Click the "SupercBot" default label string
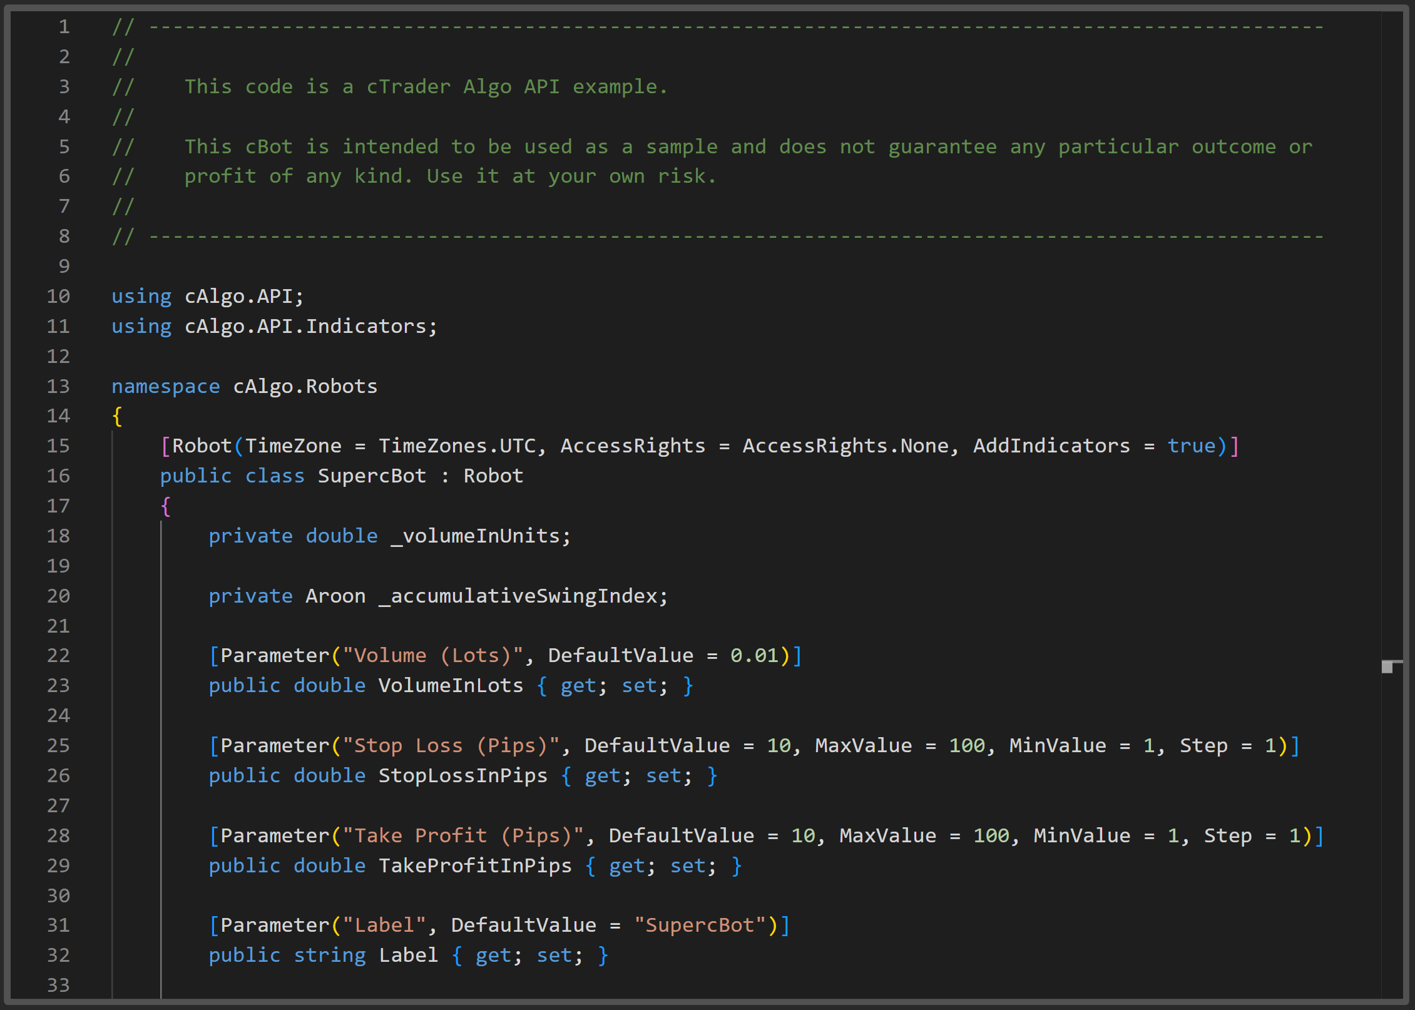Viewport: 1415px width, 1010px height. (700, 926)
